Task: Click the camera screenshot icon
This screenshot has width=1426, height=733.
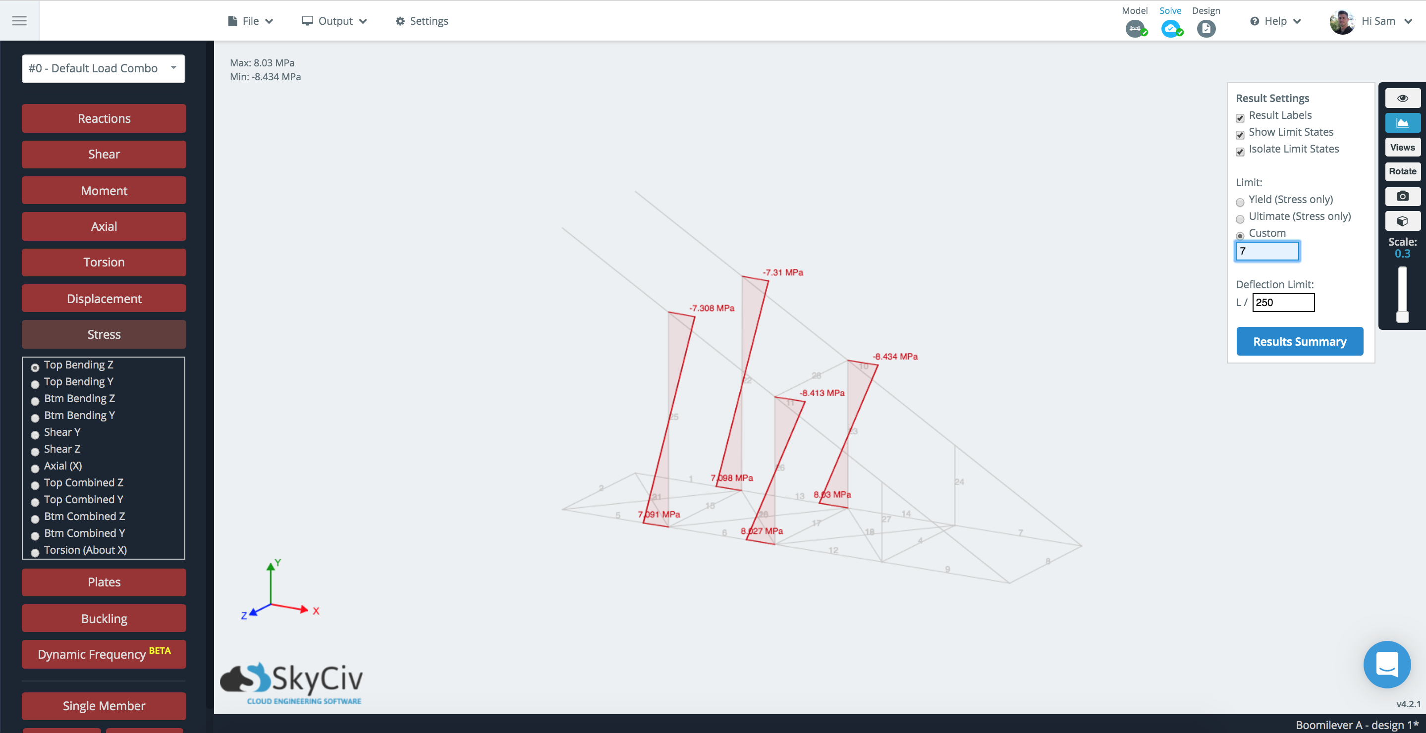Action: pyautogui.click(x=1403, y=196)
